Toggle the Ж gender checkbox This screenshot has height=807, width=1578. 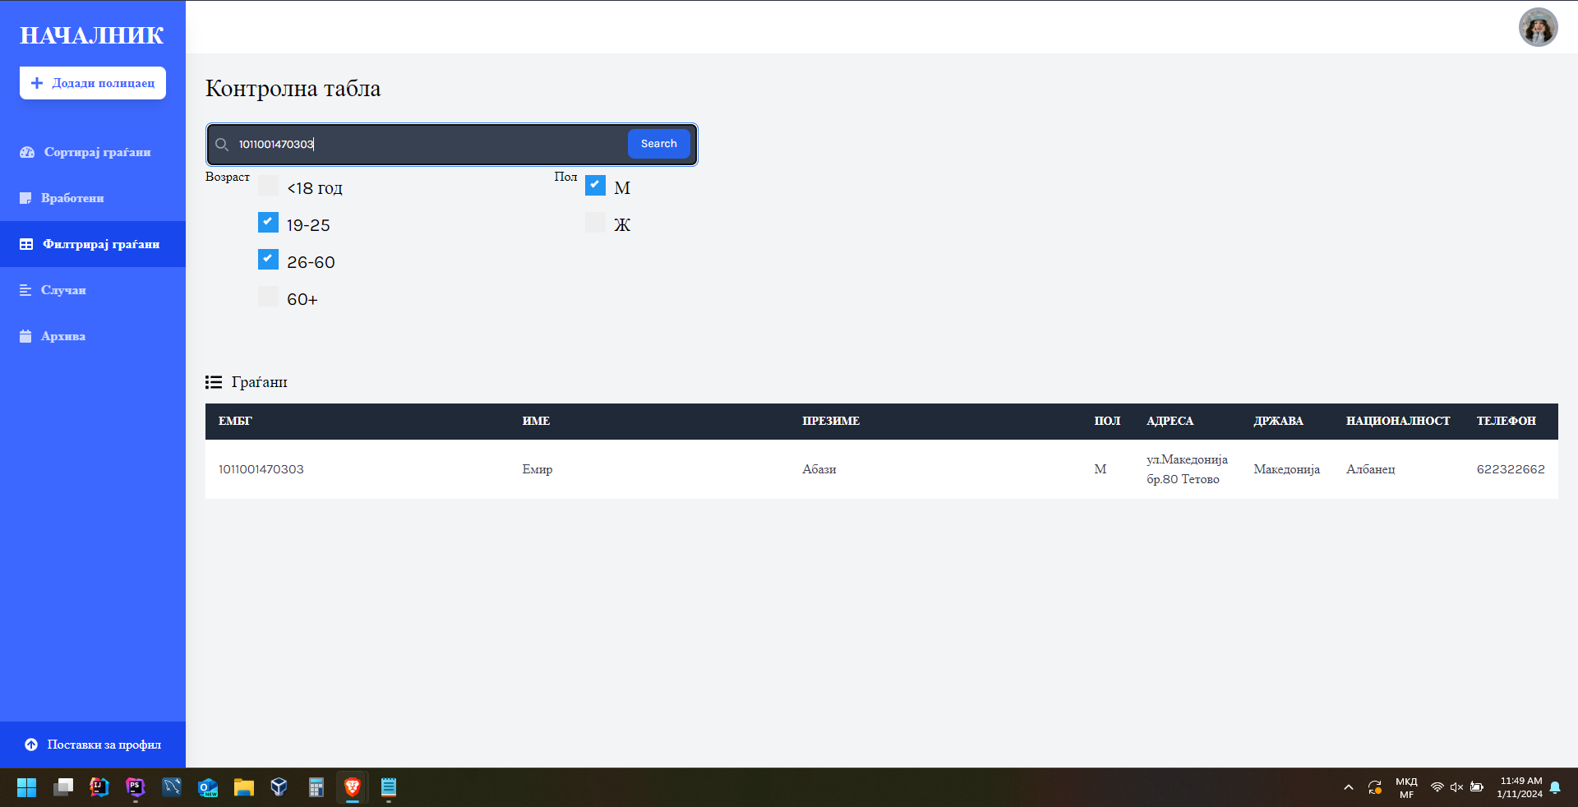595,223
